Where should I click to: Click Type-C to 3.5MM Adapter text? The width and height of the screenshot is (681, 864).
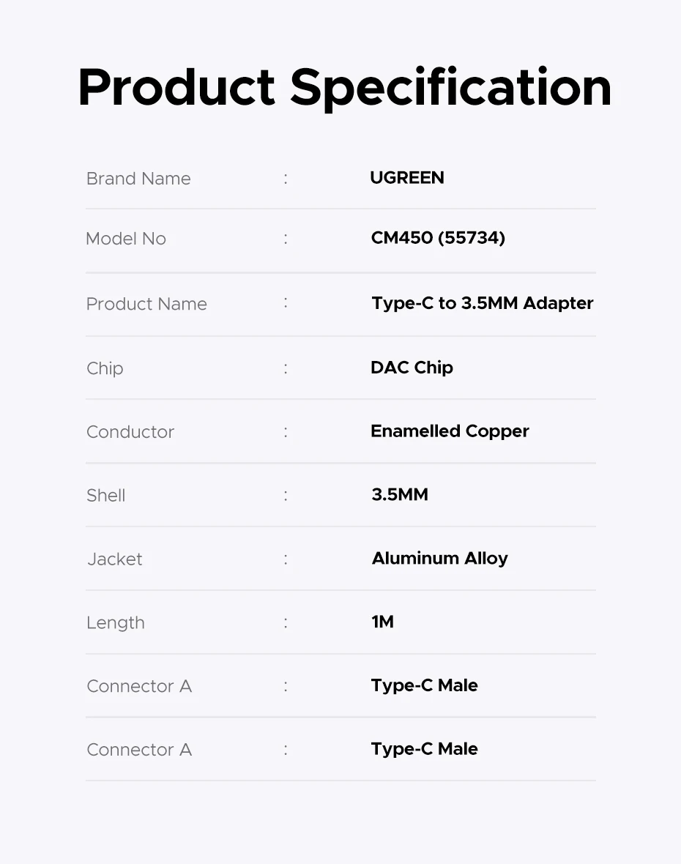point(482,303)
